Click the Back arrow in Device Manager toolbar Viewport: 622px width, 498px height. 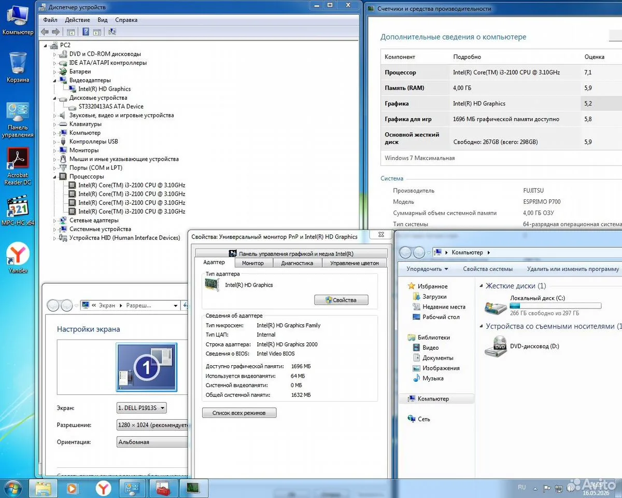pos(45,32)
